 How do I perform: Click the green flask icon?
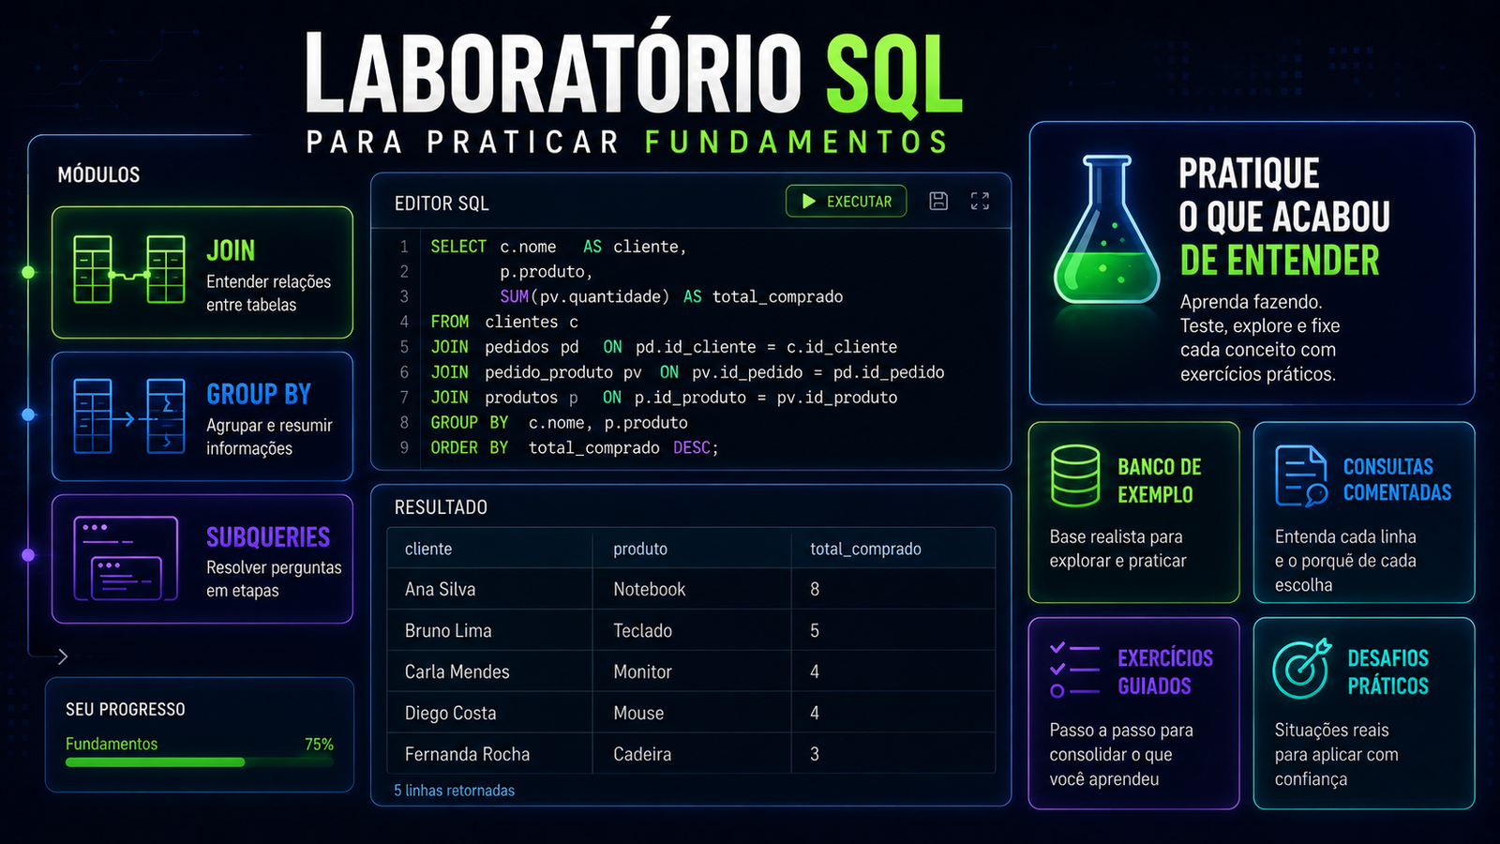click(x=1106, y=231)
